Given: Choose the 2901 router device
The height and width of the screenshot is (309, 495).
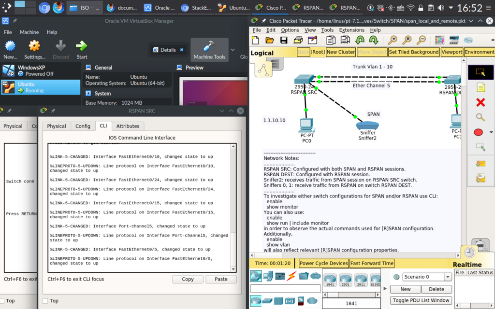Looking at the screenshot, I should pyautogui.click(x=346, y=280).
